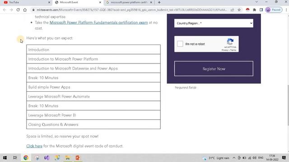289x162 pixels.
Task: Open the reCAPTCHA Terms link
Action: tap(233, 50)
